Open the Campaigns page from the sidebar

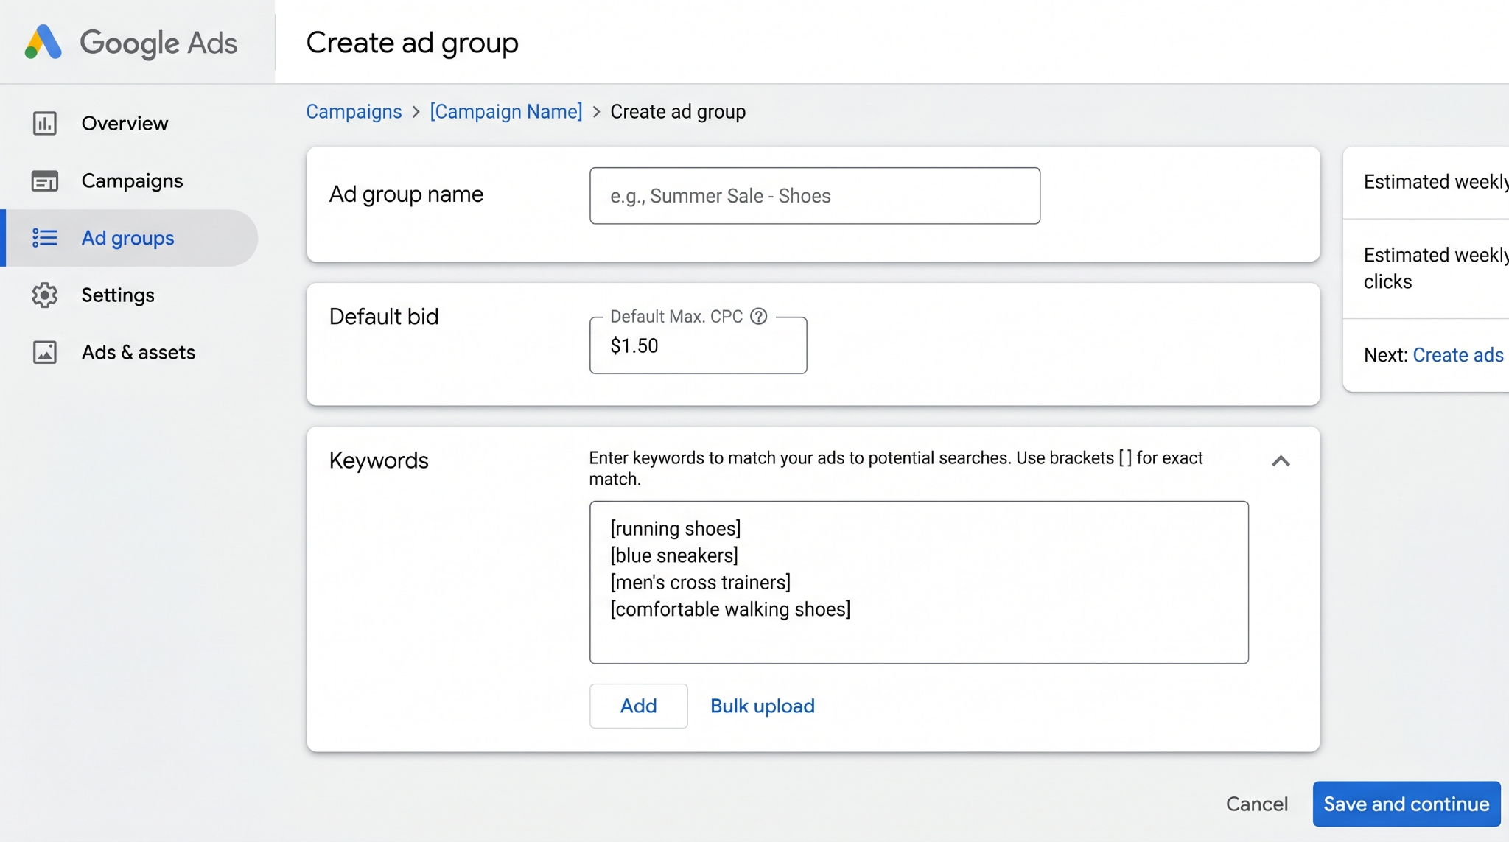point(132,180)
